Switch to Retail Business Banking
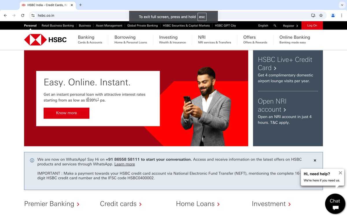Viewport: 347px width, 217px height. tap(58, 25)
